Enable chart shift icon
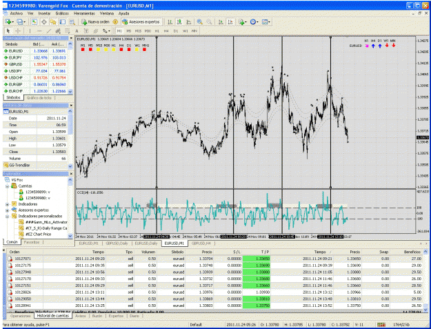The image size is (431, 329). click(230, 22)
